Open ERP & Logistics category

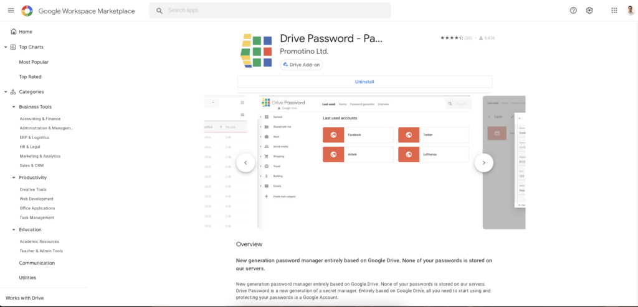34,138
